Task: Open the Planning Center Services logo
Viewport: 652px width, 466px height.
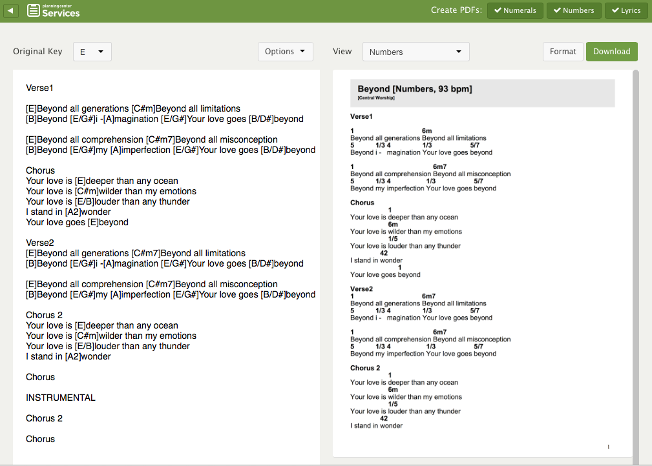Action: [54, 10]
